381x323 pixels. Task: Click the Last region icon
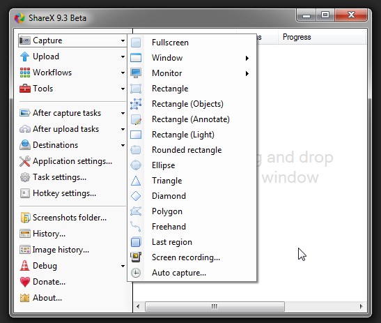click(136, 242)
